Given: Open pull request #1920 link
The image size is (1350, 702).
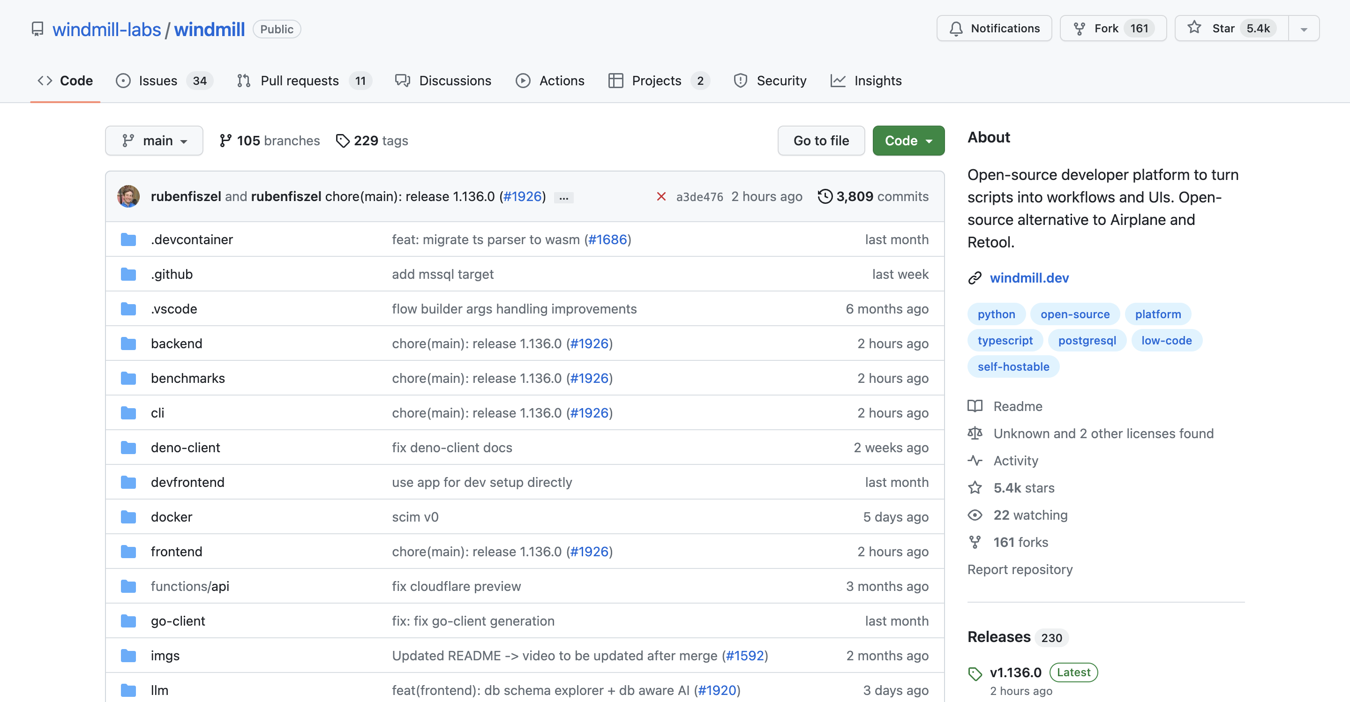Looking at the screenshot, I should [x=718, y=690].
